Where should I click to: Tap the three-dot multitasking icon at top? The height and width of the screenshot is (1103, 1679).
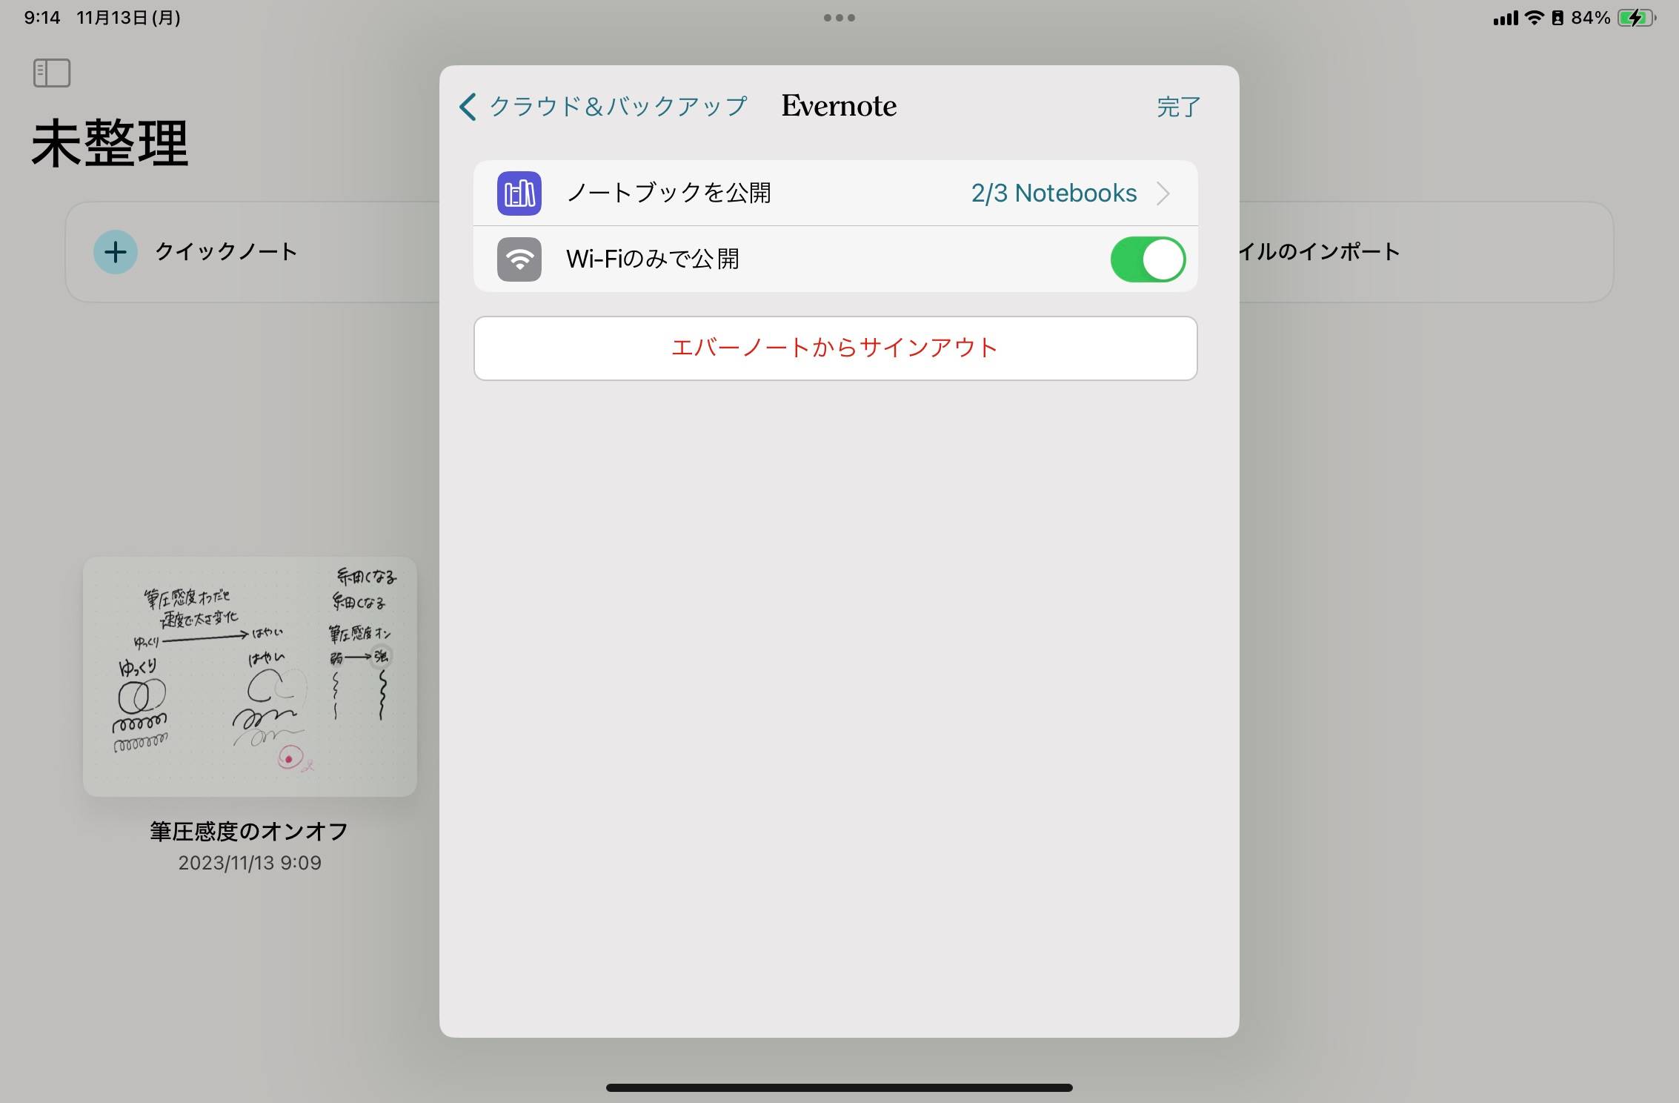tap(839, 18)
